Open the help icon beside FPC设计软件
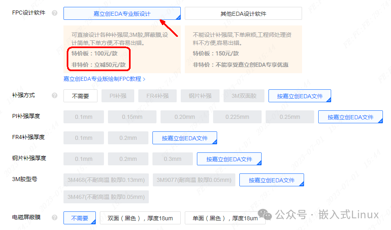 point(55,13)
